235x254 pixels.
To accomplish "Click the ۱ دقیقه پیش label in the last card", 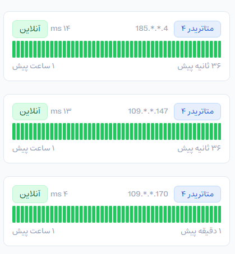I will [201, 231].
